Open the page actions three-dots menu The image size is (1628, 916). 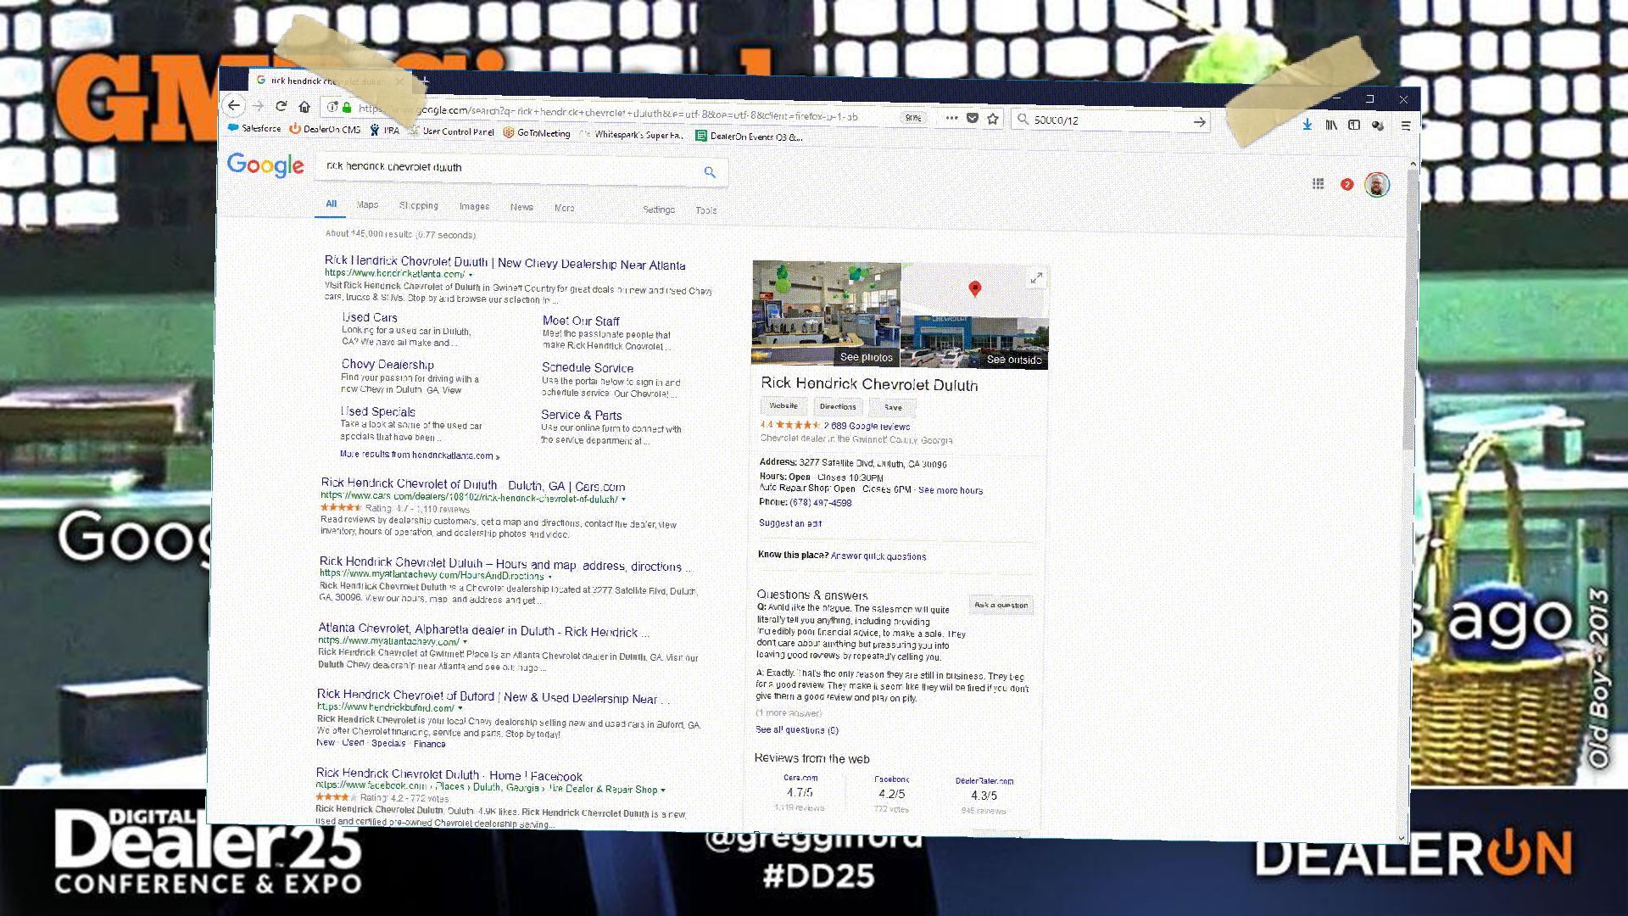(x=951, y=118)
